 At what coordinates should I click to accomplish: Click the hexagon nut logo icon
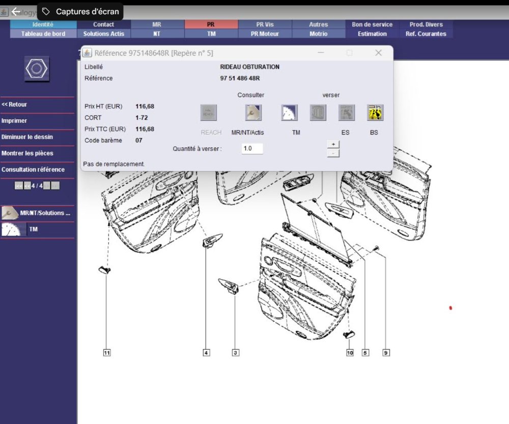coord(37,69)
